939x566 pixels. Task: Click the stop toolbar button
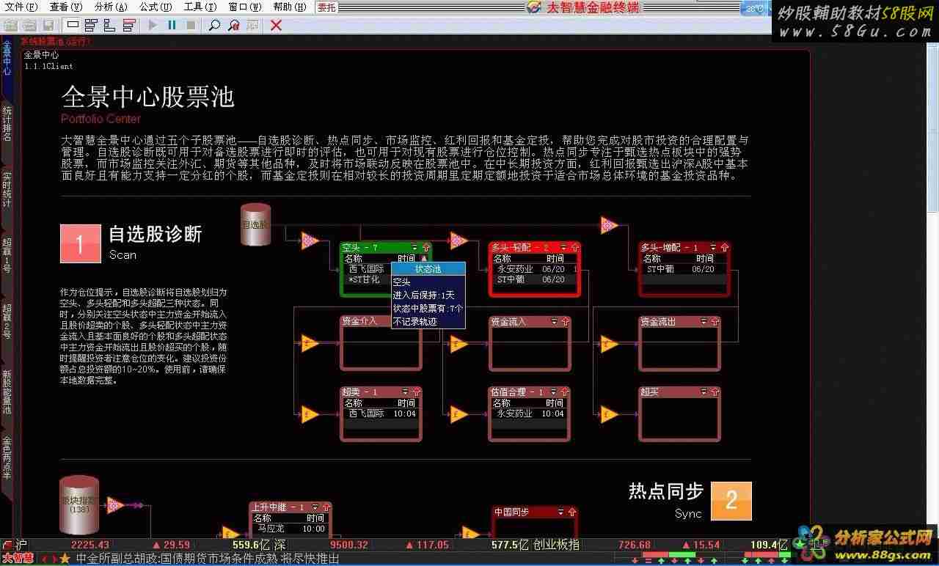(191, 25)
